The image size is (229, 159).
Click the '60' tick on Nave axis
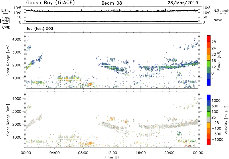[x=205, y=17]
